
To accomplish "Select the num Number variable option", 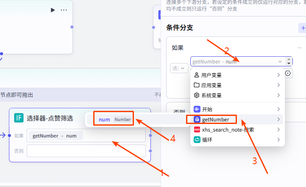I will (x=109, y=120).
